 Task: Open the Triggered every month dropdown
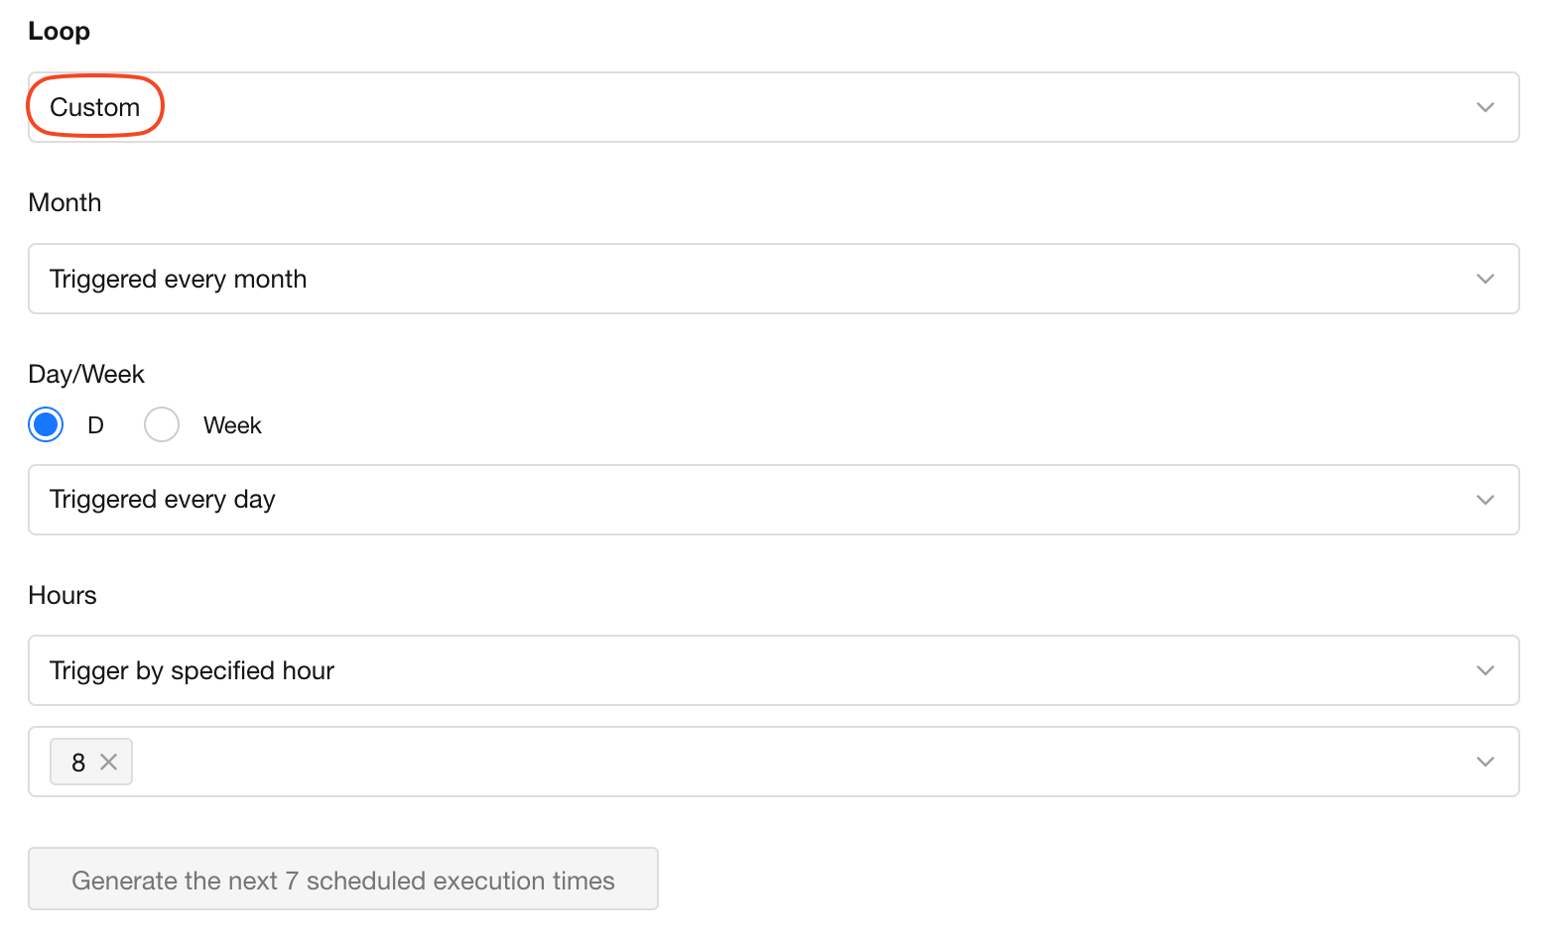tap(774, 279)
